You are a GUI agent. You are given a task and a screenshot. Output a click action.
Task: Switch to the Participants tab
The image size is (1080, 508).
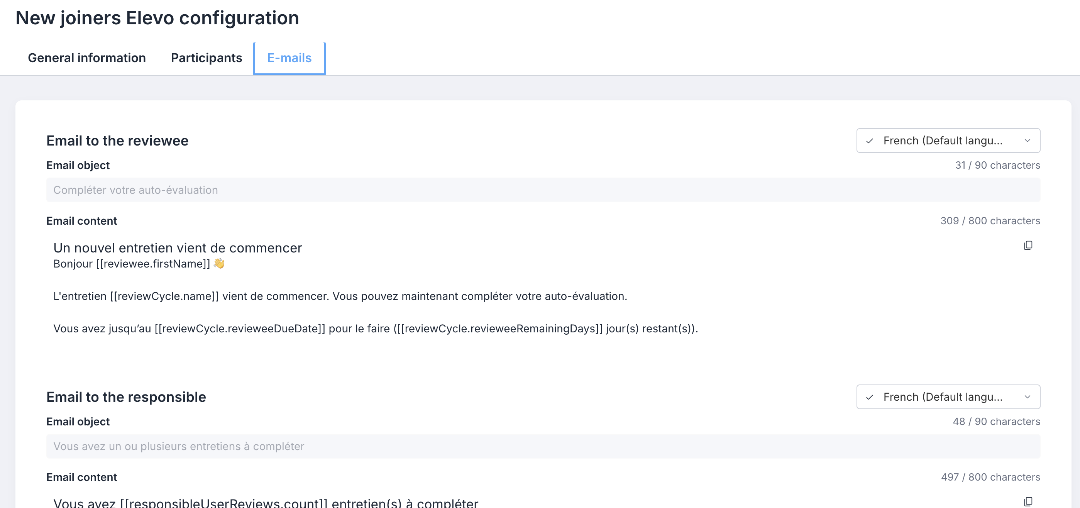click(x=206, y=58)
